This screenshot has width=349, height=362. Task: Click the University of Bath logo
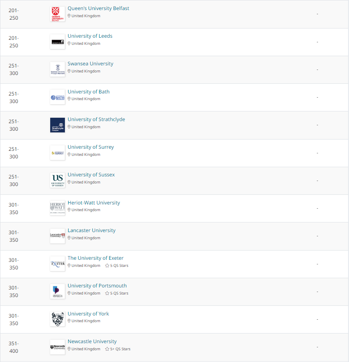57,97
